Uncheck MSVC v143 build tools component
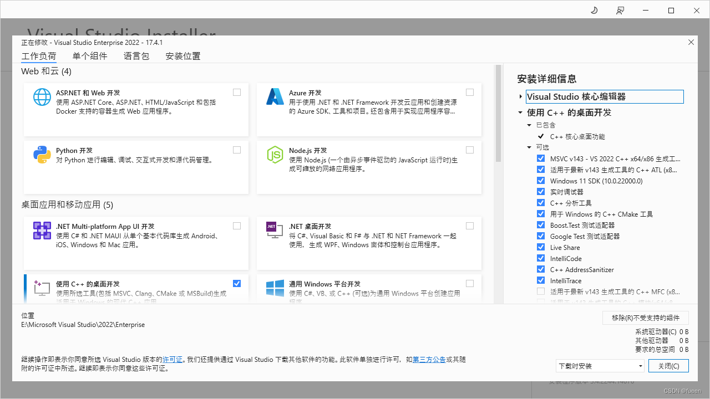The height and width of the screenshot is (399, 710). click(x=541, y=158)
